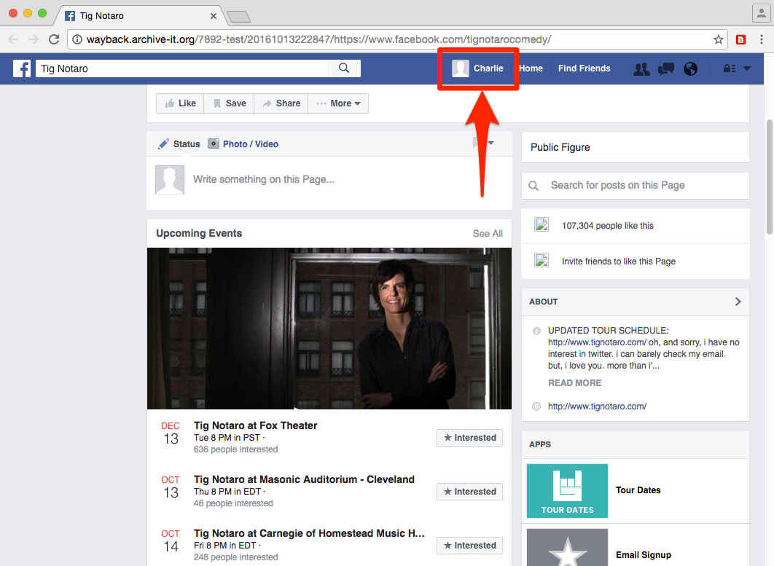
Task: Switch to Photo / Video tab
Action: point(243,144)
